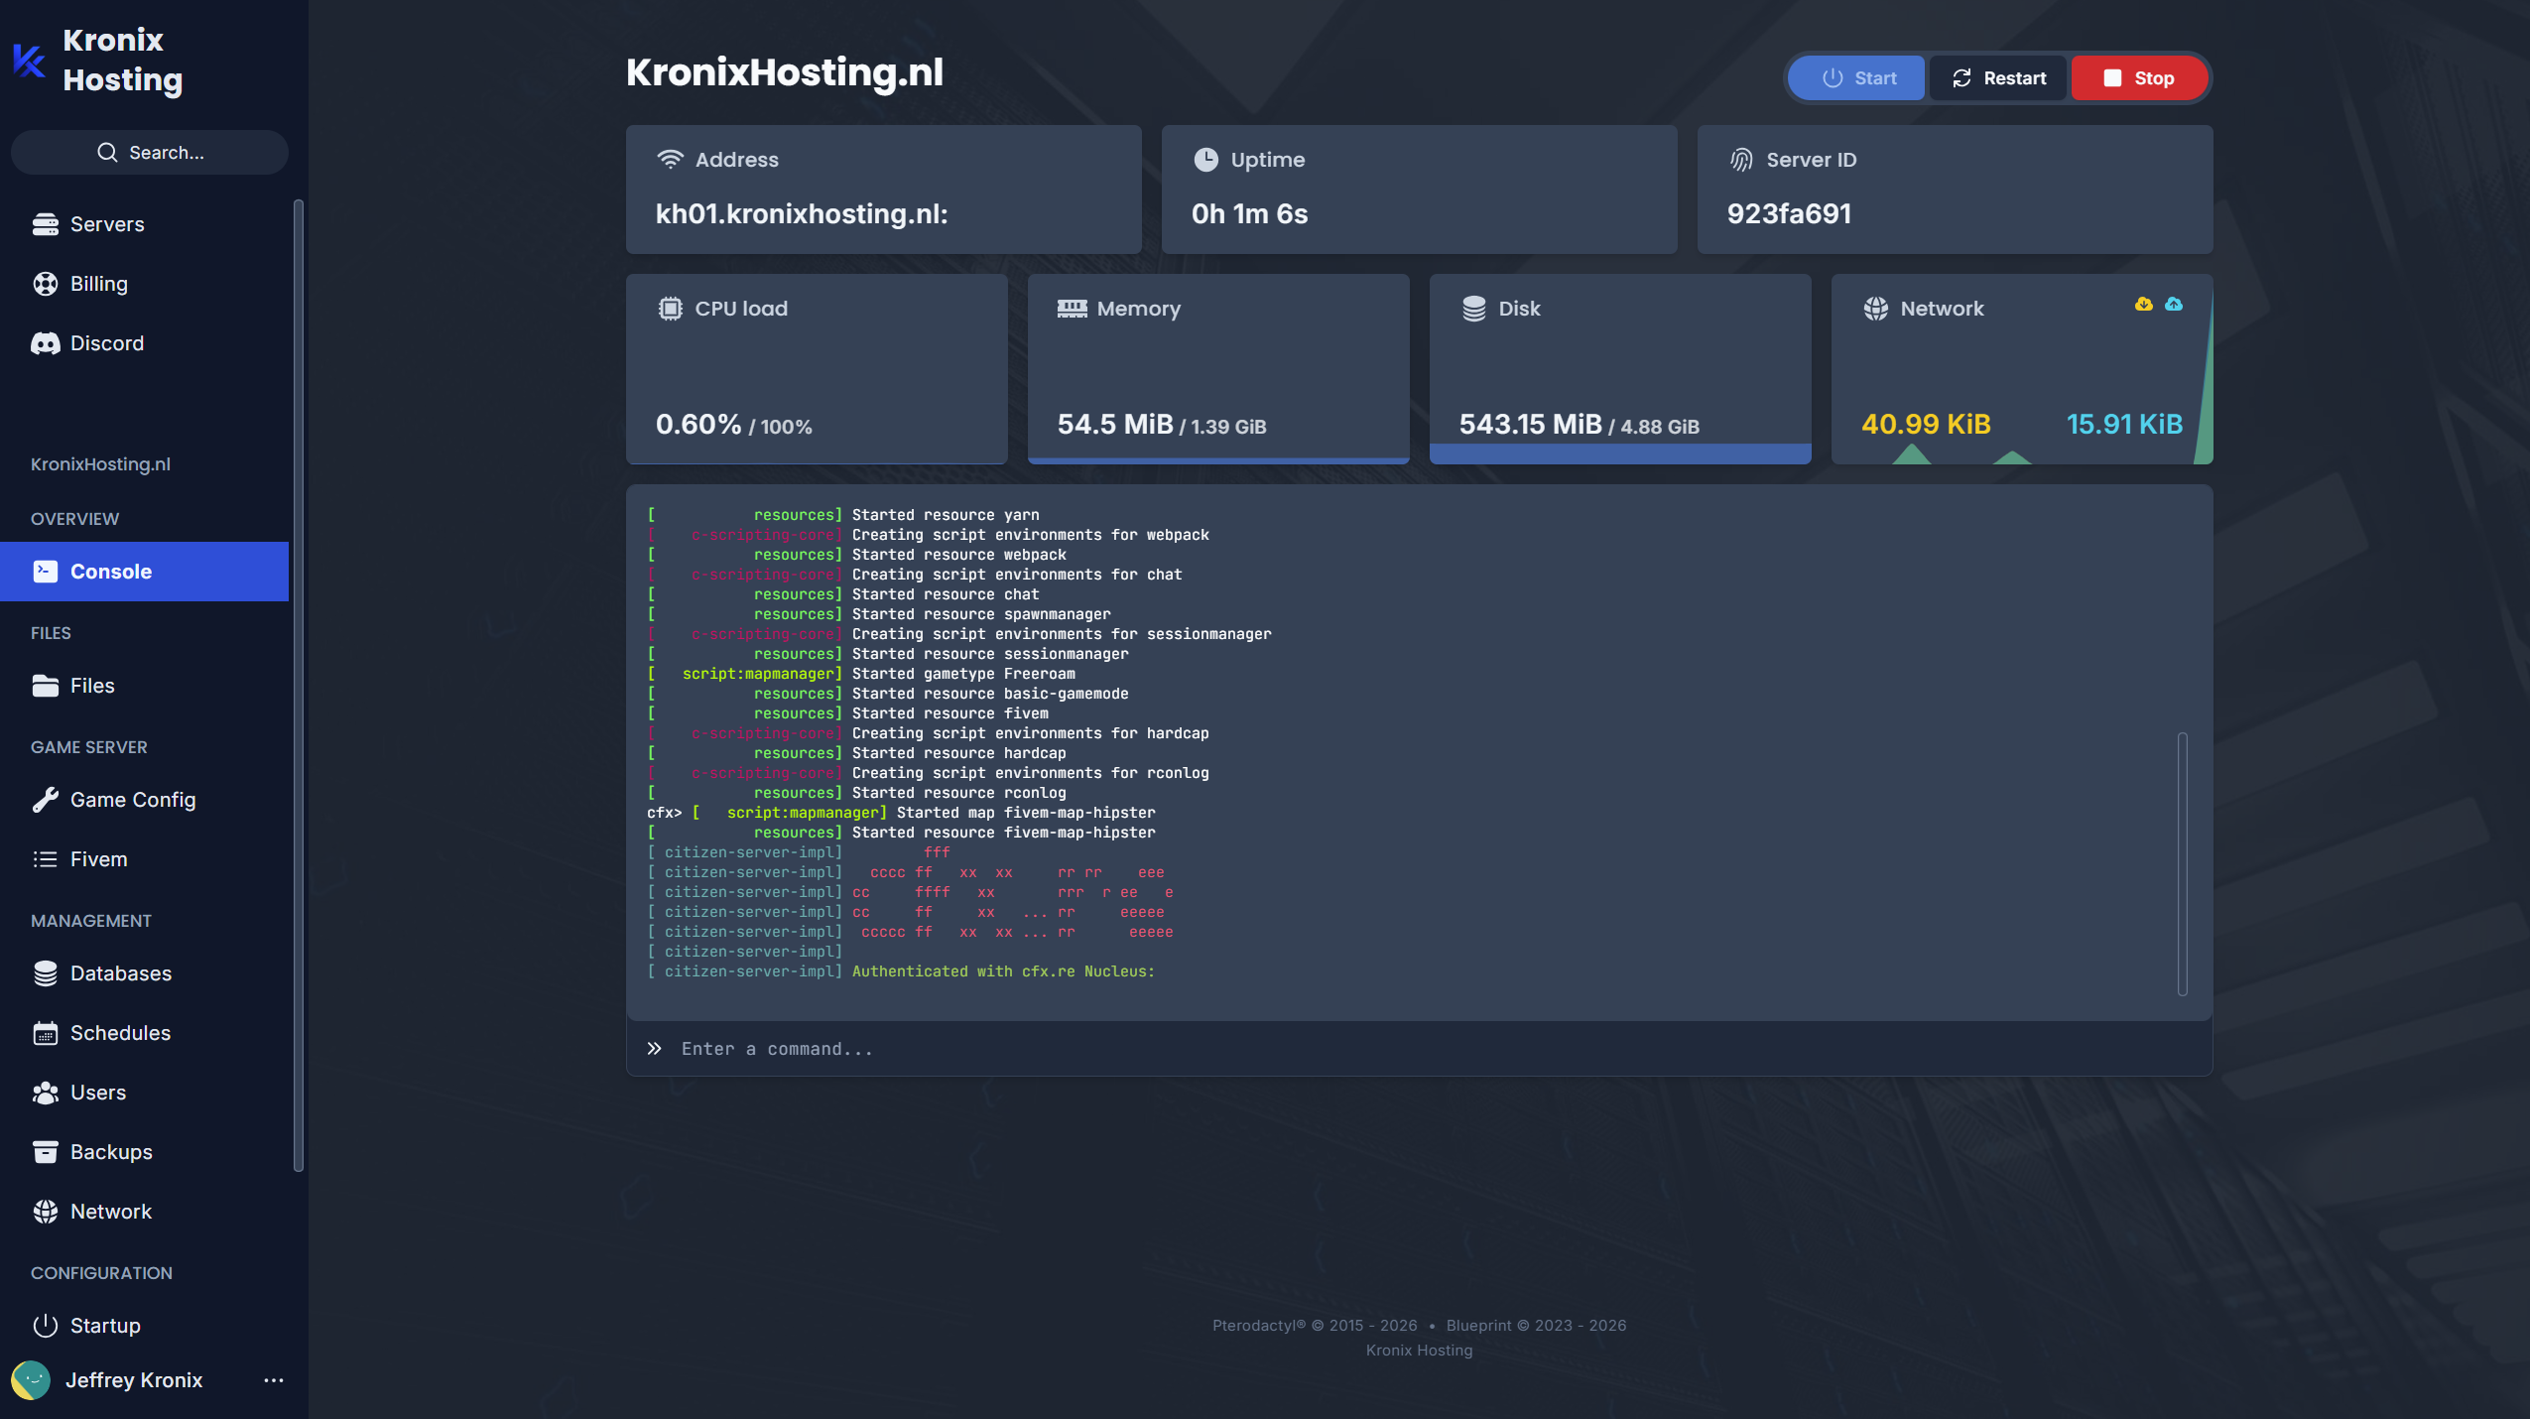Click the Schedules calendar icon
Viewport: 2530px width, 1419px height.
point(46,1033)
